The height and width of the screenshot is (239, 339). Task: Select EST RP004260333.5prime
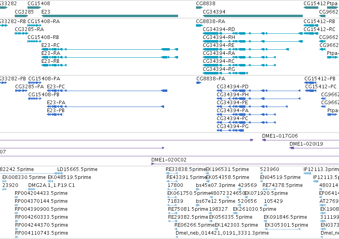point(41,217)
